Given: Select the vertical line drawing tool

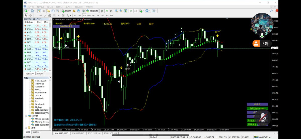Looking at the screenshot, I should tap(36, 16).
